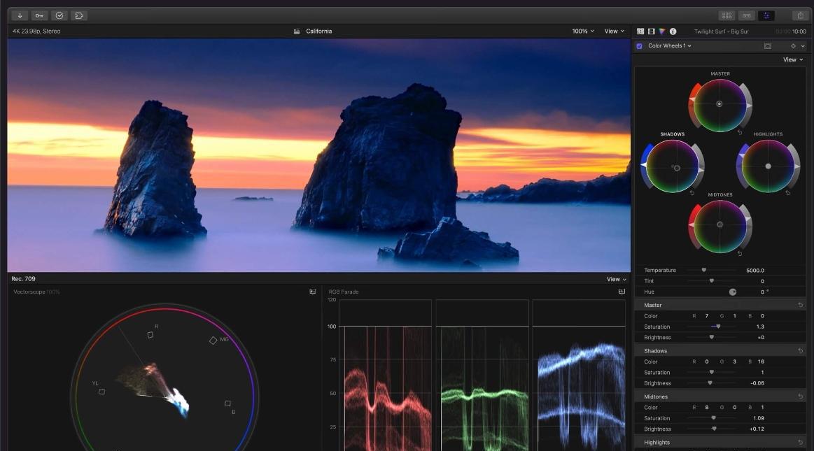
Task: Click the Master Saturation value 1.3
Action: click(760, 327)
